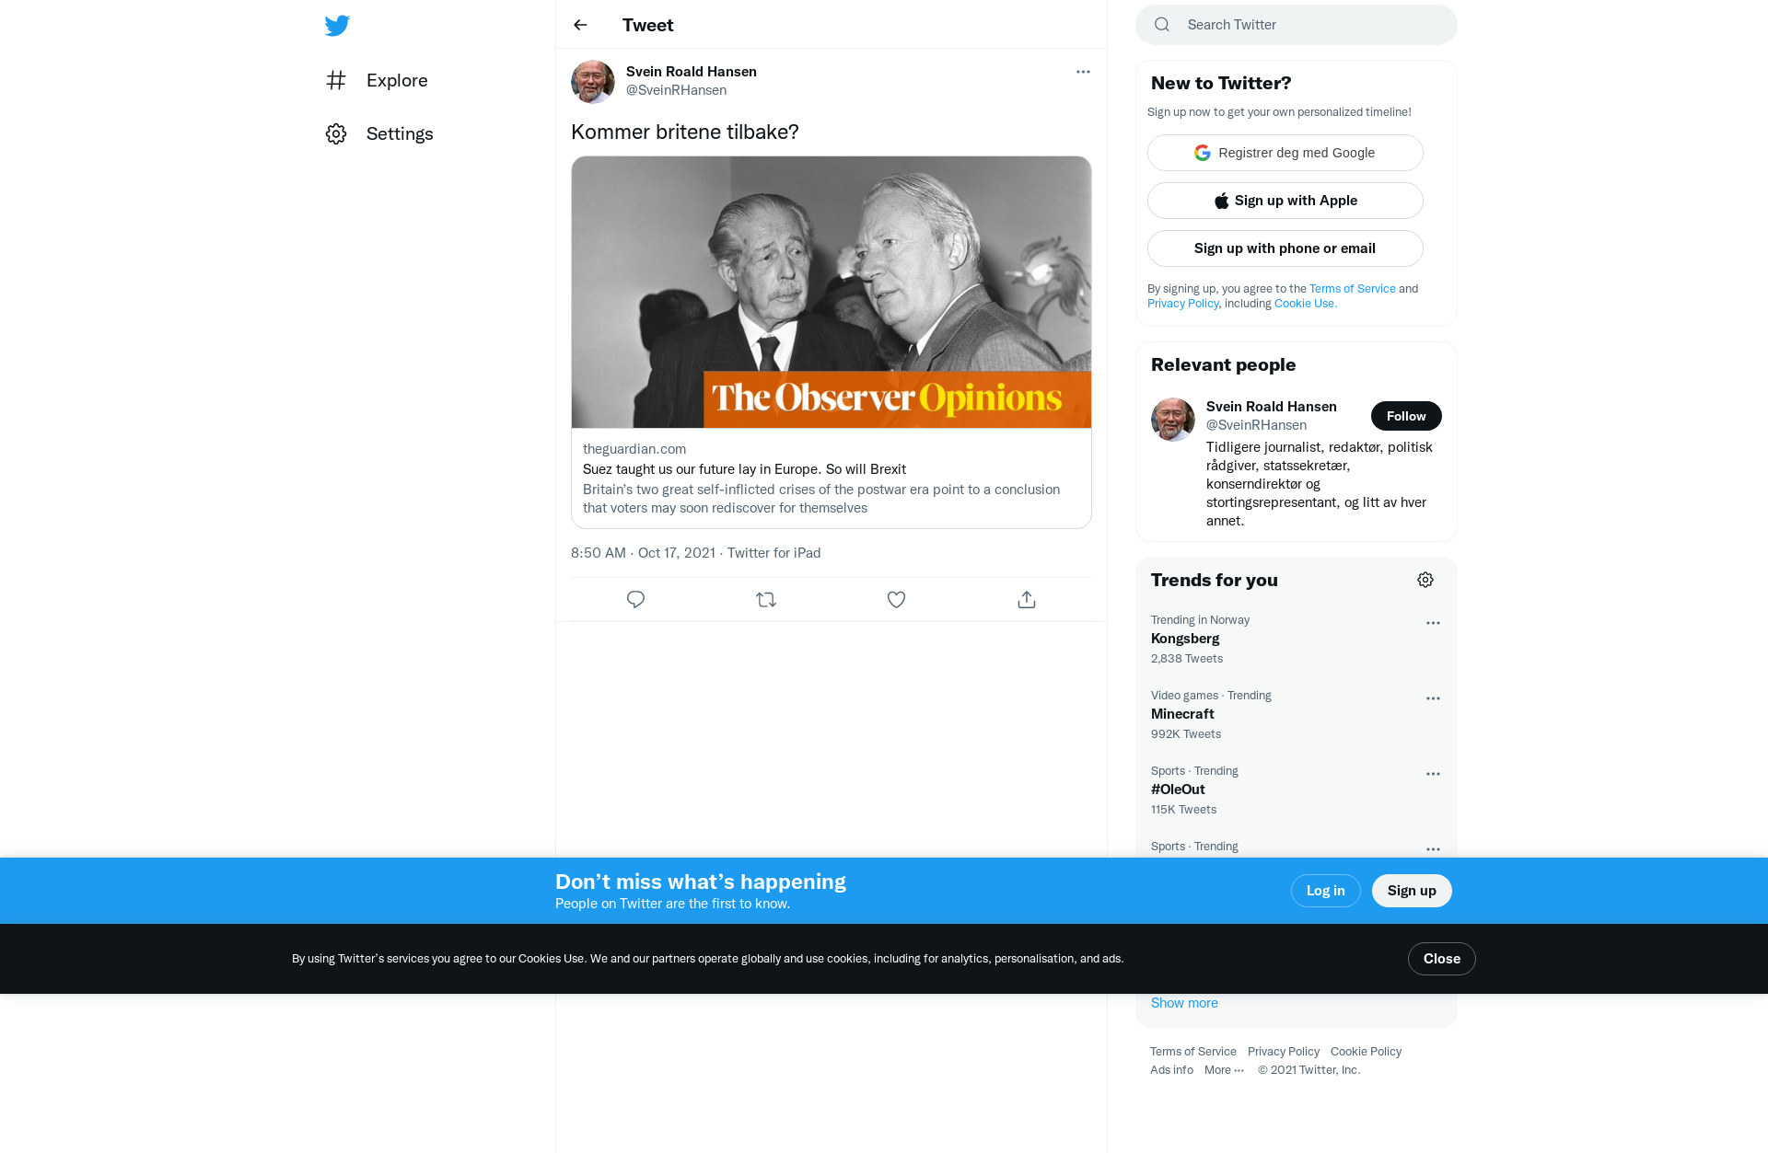Sign up with Apple

pos(1285,201)
